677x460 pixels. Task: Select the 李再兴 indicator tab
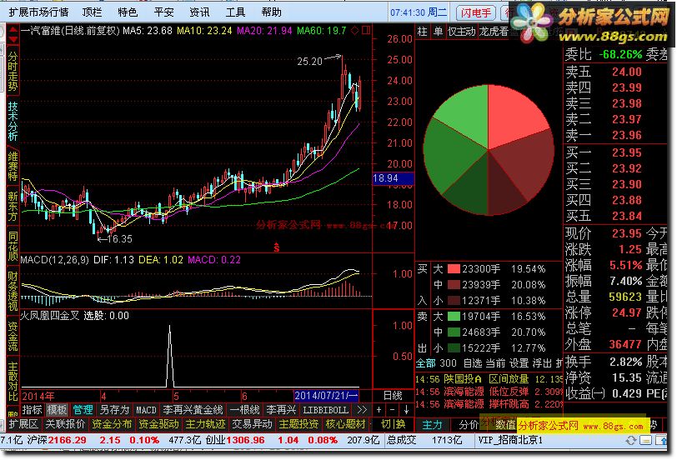click(x=281, y=409)
